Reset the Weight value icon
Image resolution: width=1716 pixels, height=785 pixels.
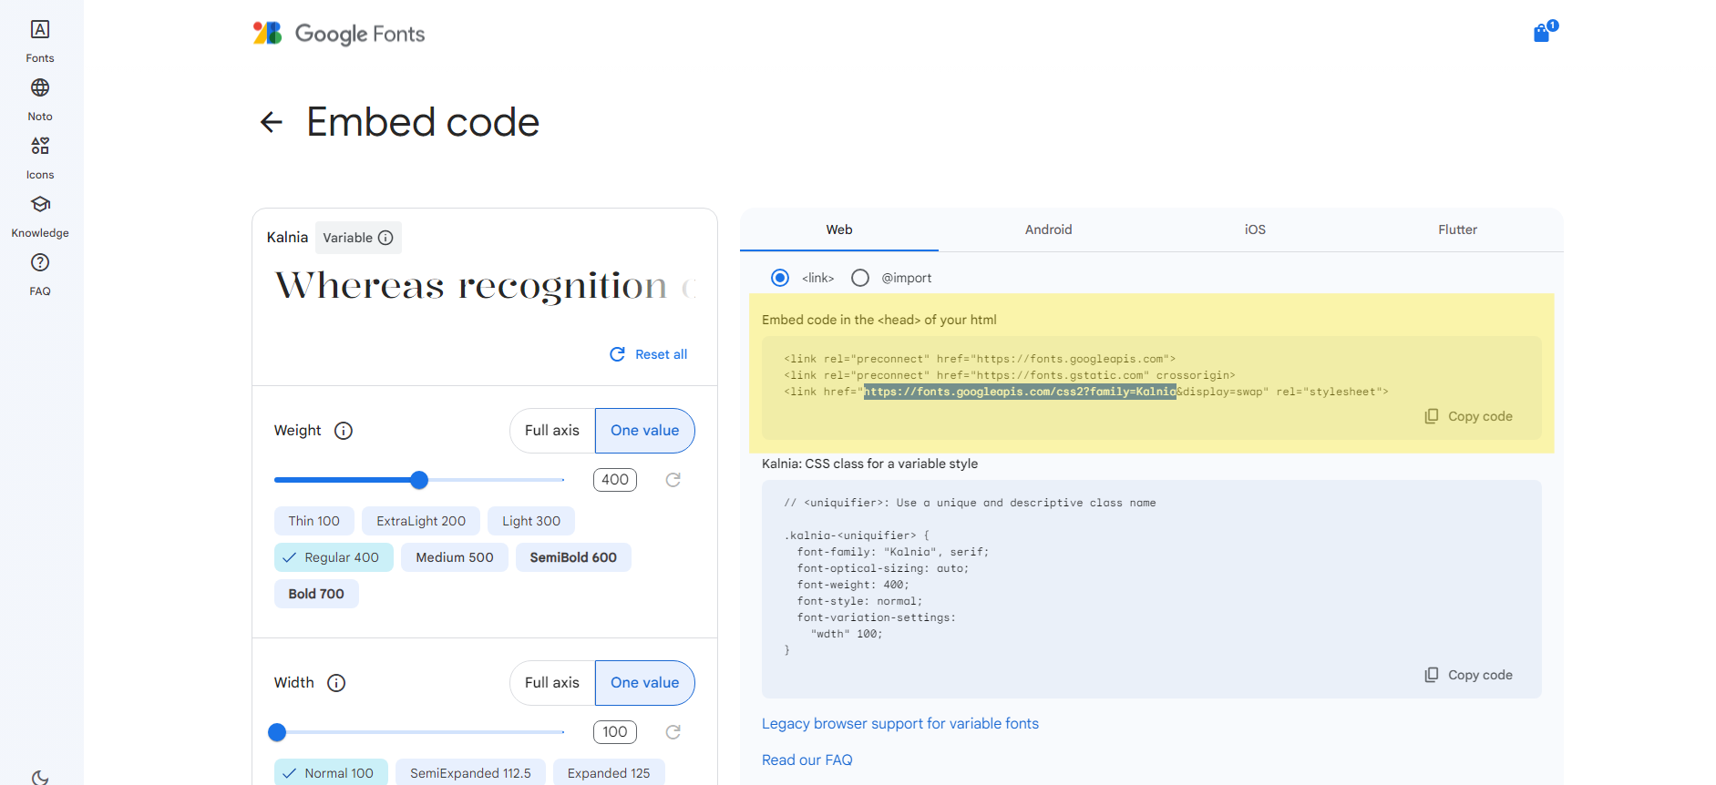click(673, 480)
